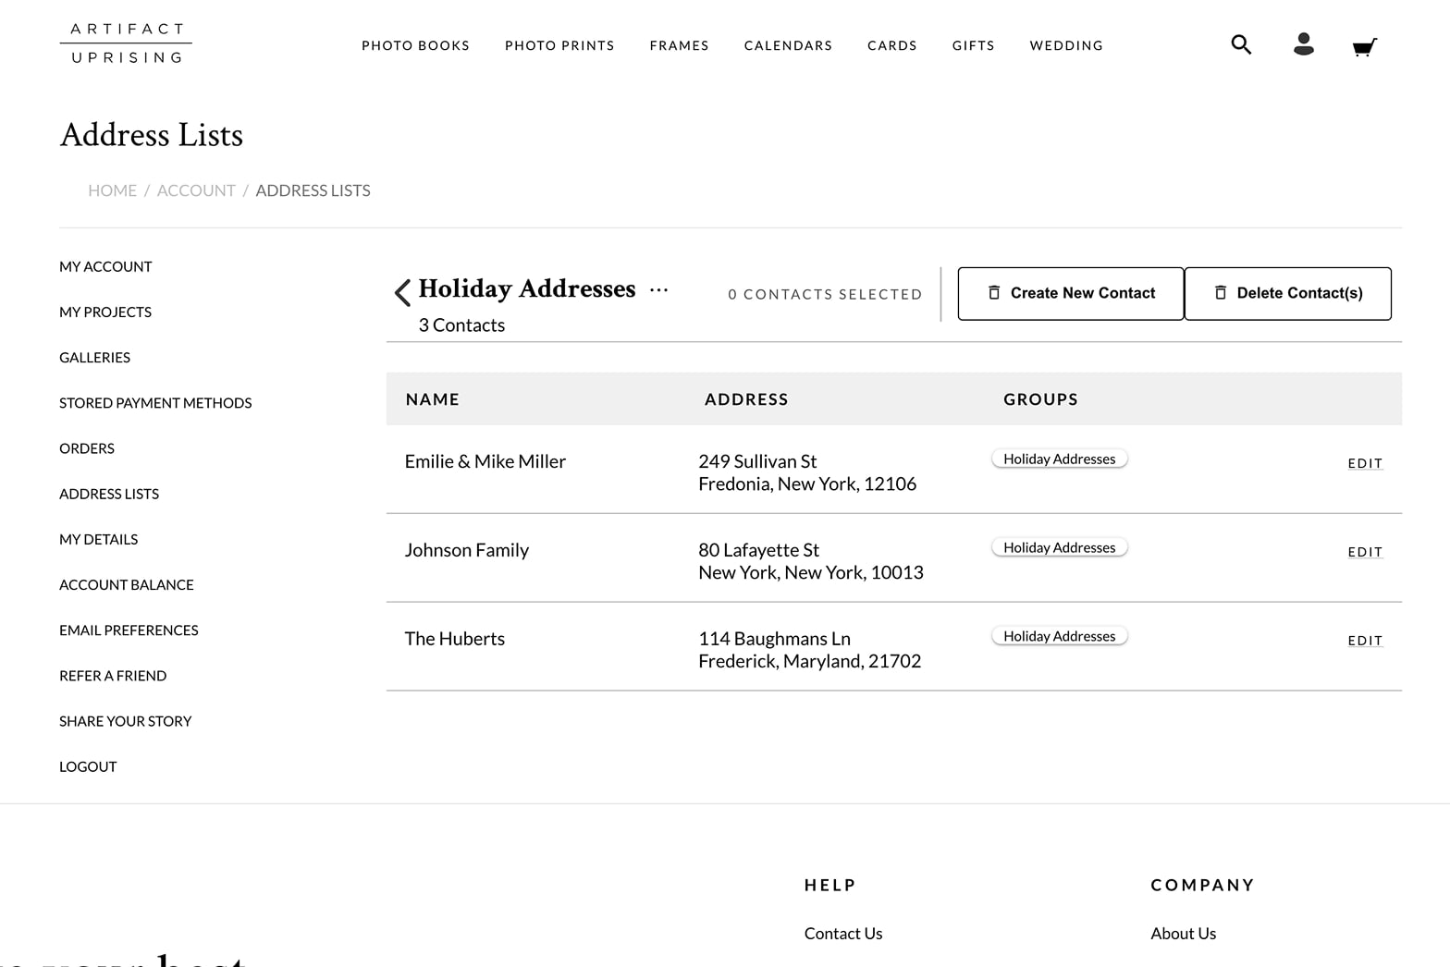Open the search magnifier icon

(x=1241, y=44)
